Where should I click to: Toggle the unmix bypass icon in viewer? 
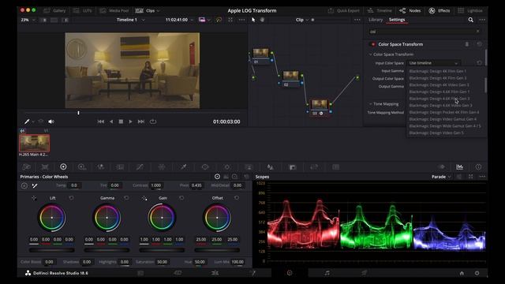(219, 20)
